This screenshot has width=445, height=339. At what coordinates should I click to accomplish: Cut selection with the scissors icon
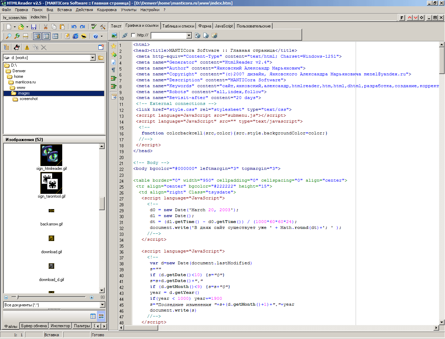46,27
